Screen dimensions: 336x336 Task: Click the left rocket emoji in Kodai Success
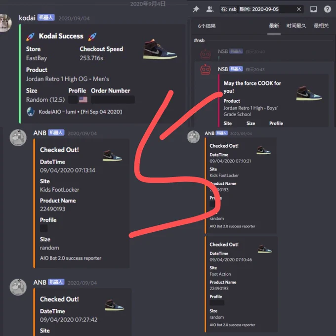click(30, 37)
